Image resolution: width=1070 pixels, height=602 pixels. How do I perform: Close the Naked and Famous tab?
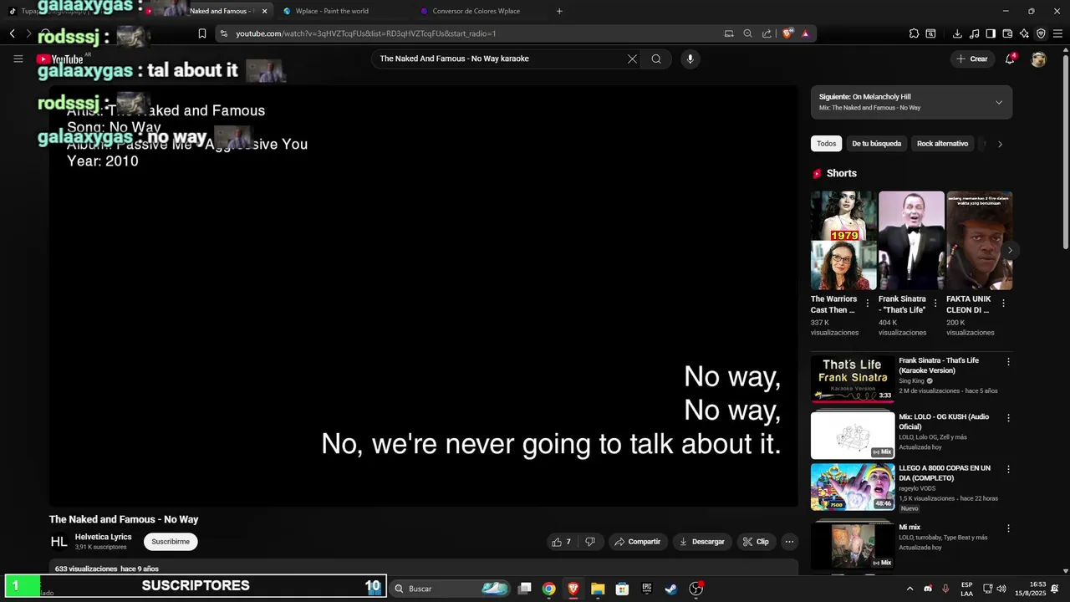264,11
